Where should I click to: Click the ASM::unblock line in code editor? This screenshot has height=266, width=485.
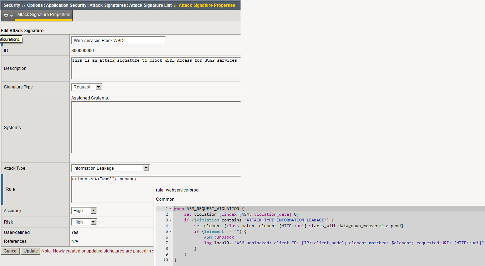click(x=219, y=237)
